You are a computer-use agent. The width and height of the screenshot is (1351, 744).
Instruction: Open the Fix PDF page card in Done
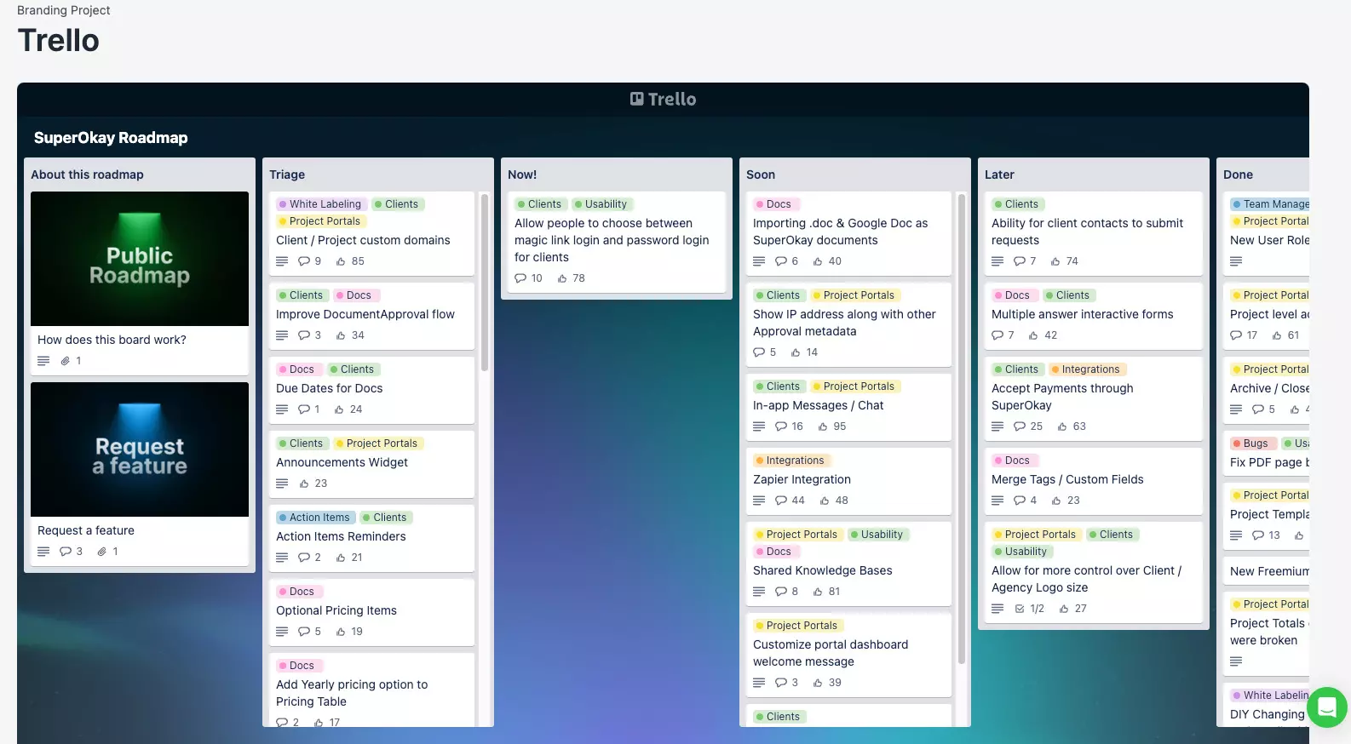[x=1266, y=455]
